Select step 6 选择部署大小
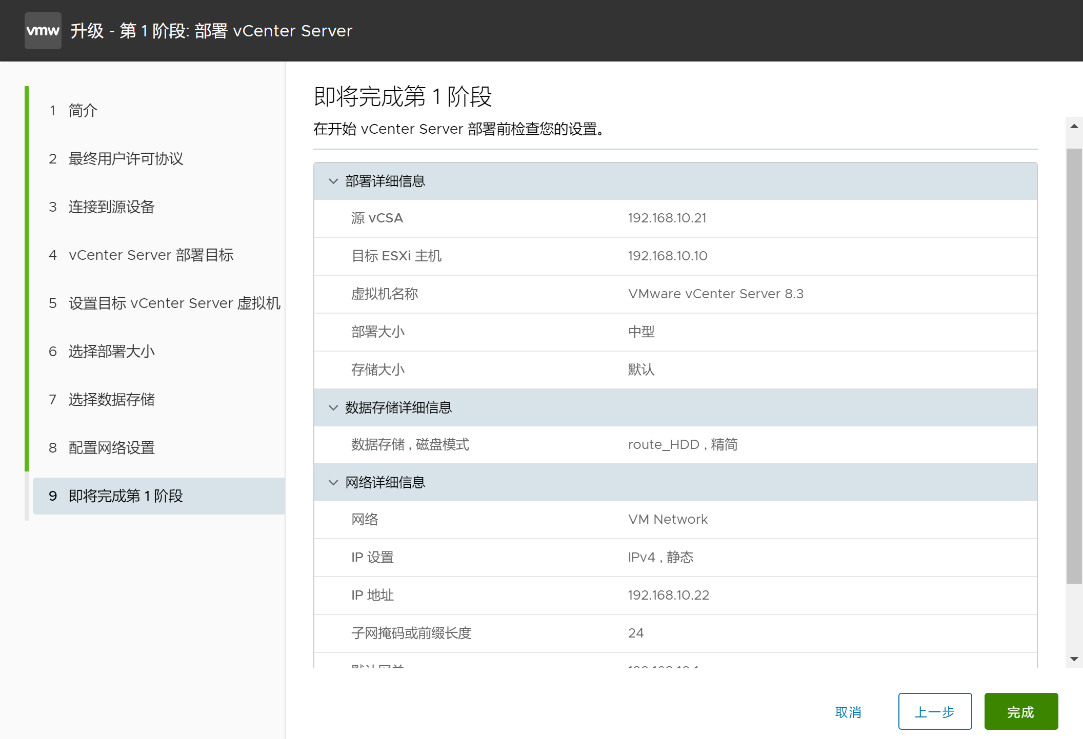This screenshot has width=1083, height=739. tap(102, 351)
